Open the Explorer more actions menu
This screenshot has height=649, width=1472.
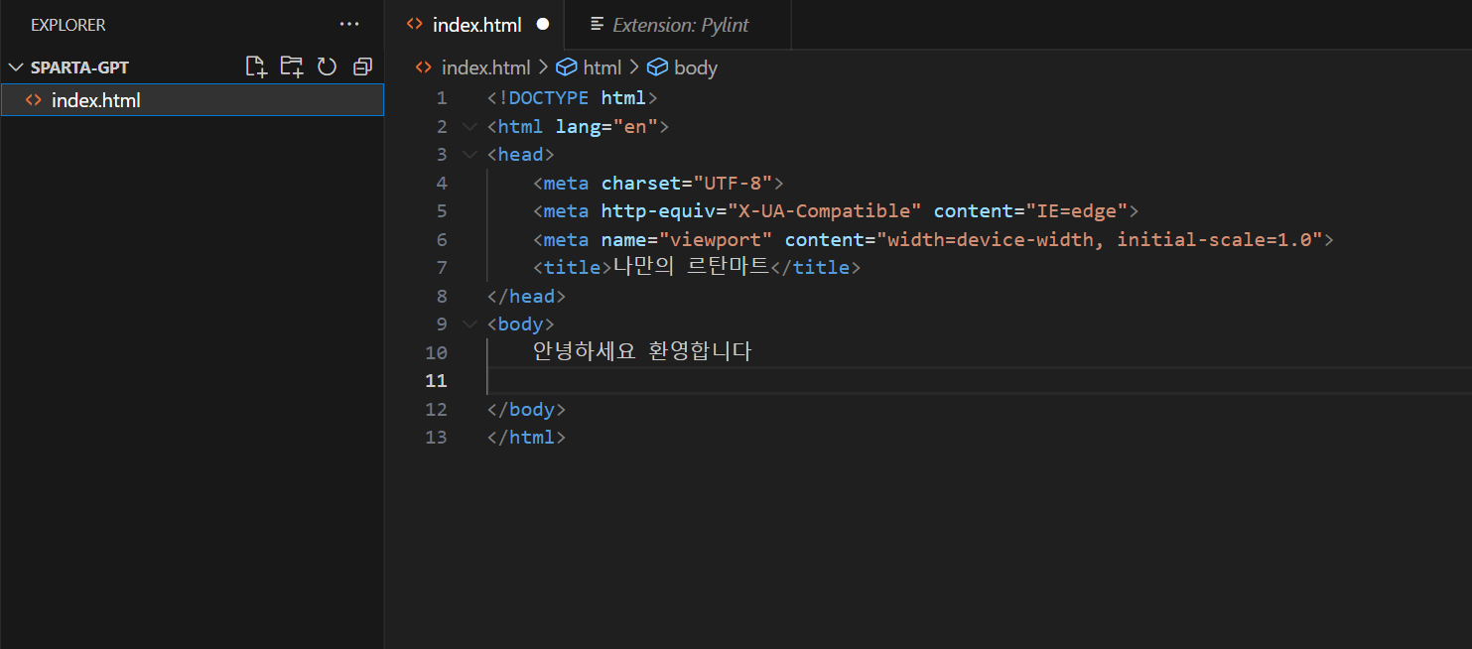349,24
